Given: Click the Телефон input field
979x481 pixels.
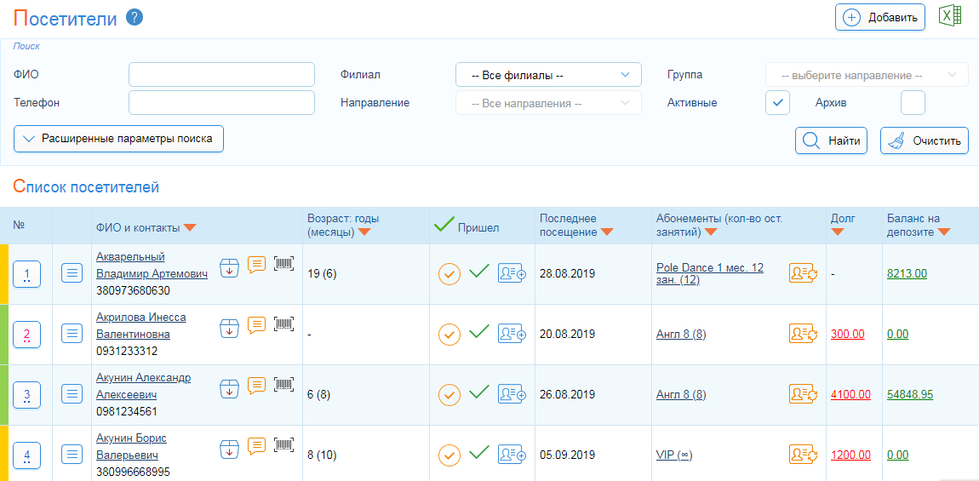Looking at the screenshot, I should pyautogui.click(x=221, y=103).
